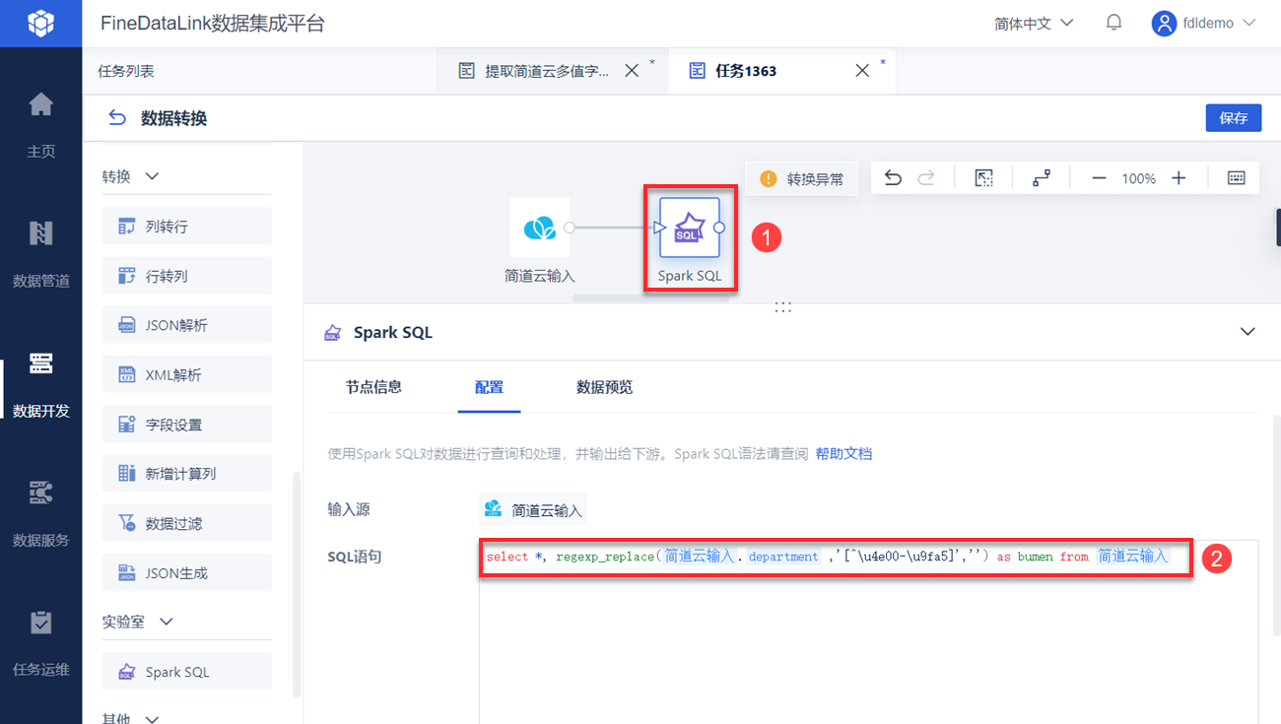Add the 列转行 operator
The image size is (1281, 724).
[x=187, y=227]
